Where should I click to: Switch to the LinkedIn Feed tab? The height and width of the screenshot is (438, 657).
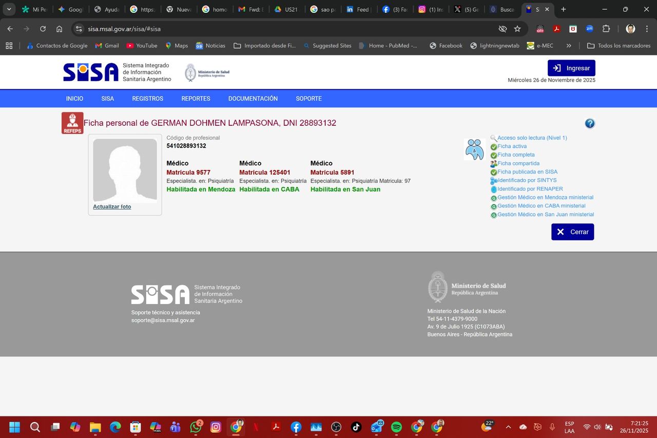click(358, 9)
